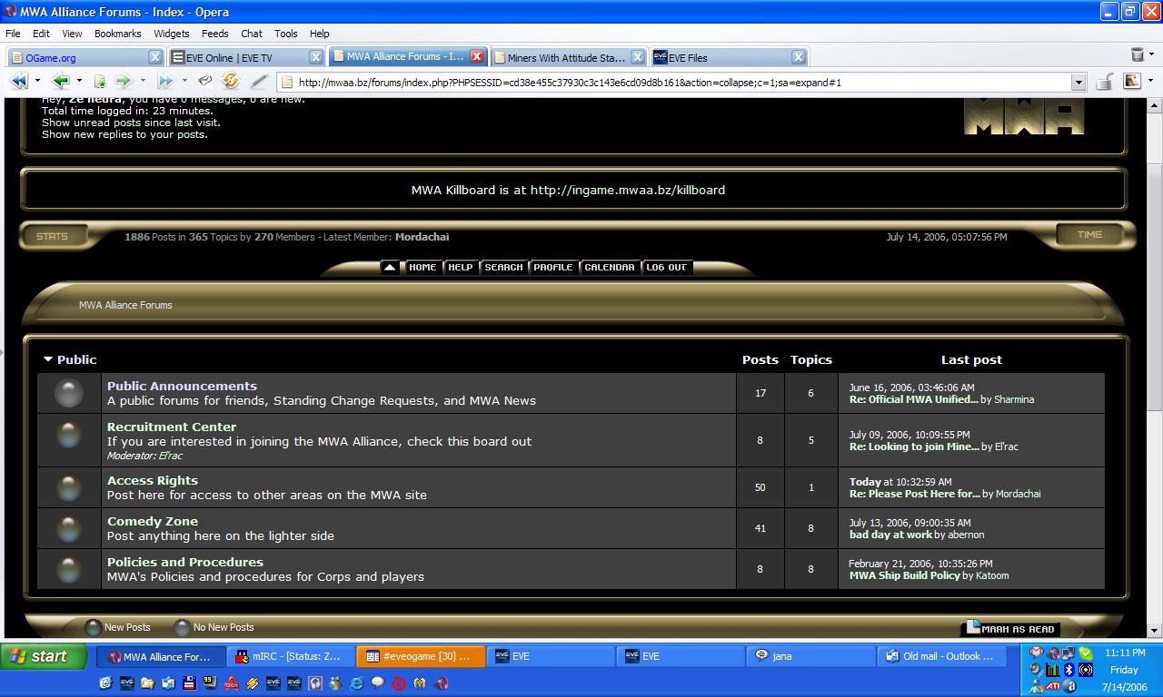Open the forum Home link
The image size is (1163, 697).
click(x=422, y=267)
